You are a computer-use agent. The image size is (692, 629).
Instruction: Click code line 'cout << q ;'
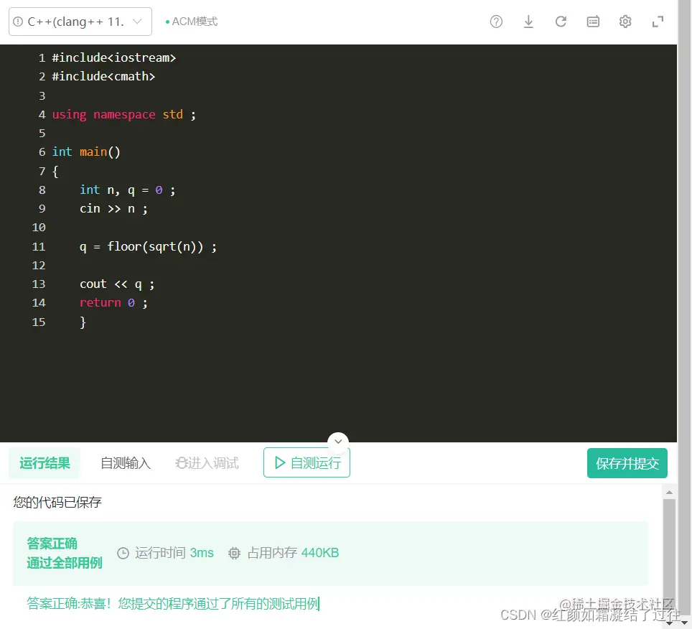pyautogui.click(x=117, y=284)
